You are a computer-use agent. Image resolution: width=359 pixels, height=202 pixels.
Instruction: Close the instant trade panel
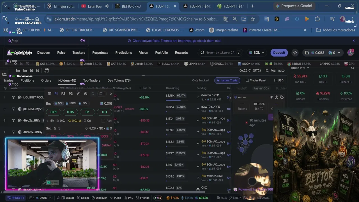(x=111, y=94)
